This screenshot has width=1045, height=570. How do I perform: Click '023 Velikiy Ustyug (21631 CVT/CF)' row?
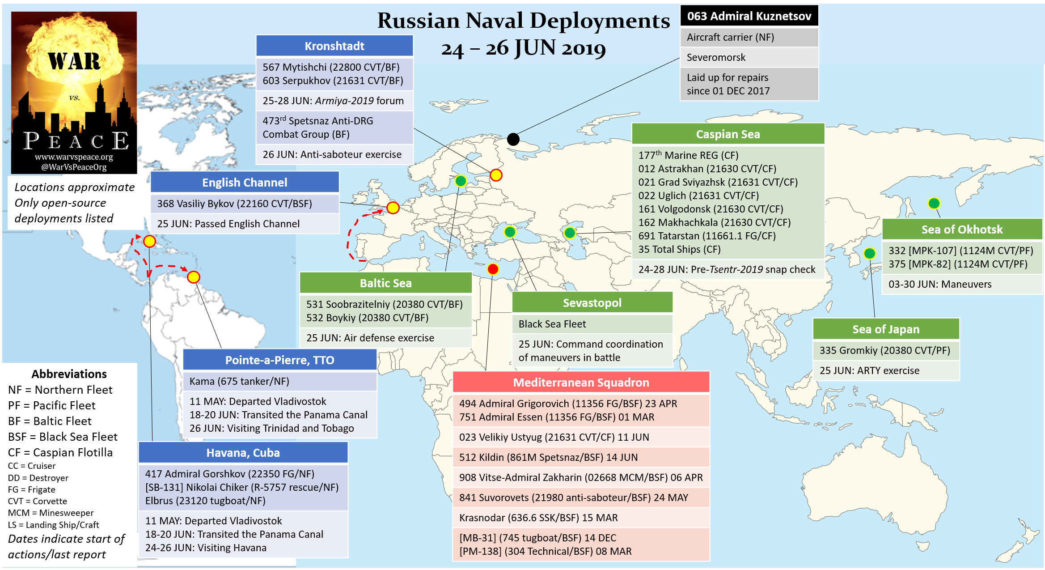[x=581, y=437]
